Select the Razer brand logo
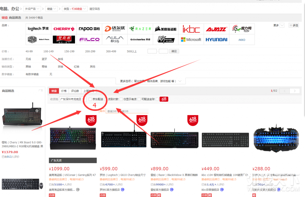 tap(140, 29)
